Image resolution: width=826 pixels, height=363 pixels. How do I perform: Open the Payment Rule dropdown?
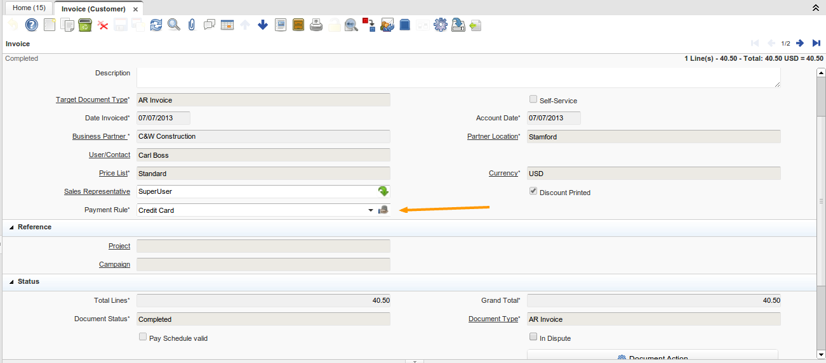371,210
